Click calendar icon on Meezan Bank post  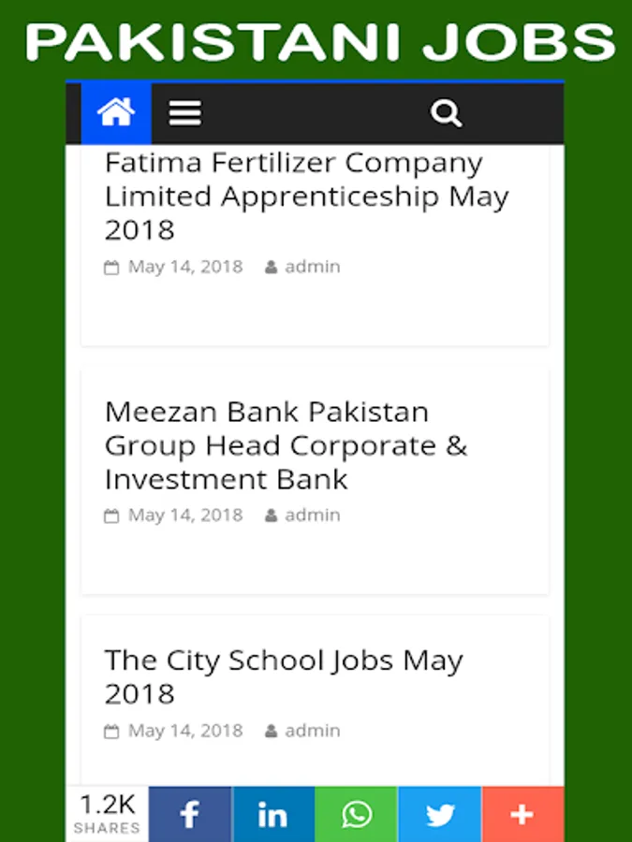point(111,516)
